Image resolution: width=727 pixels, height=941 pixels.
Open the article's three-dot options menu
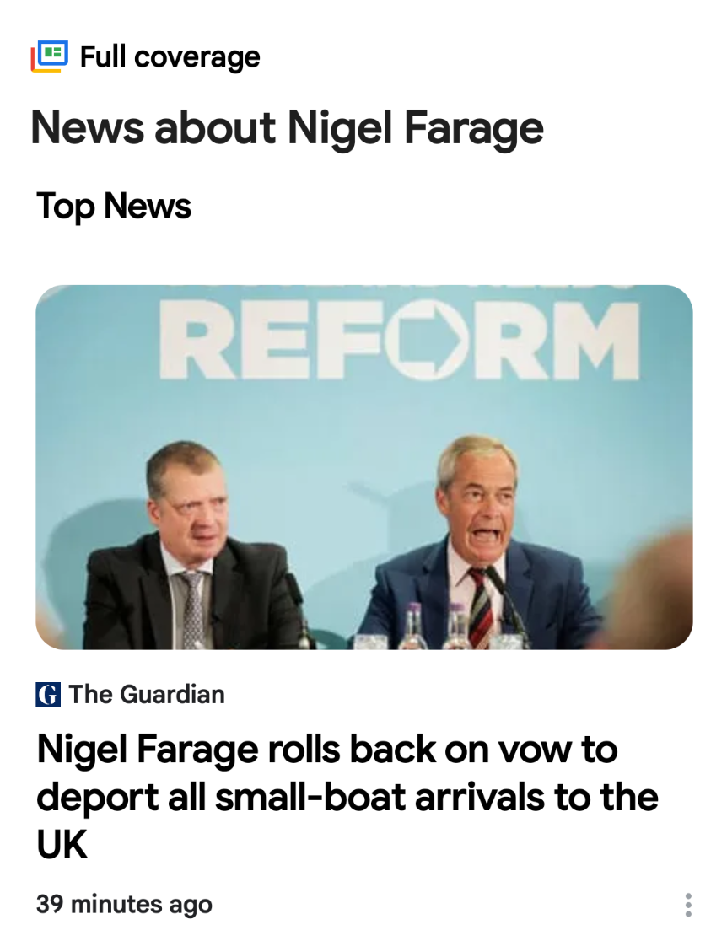click(x=688, y=905)
